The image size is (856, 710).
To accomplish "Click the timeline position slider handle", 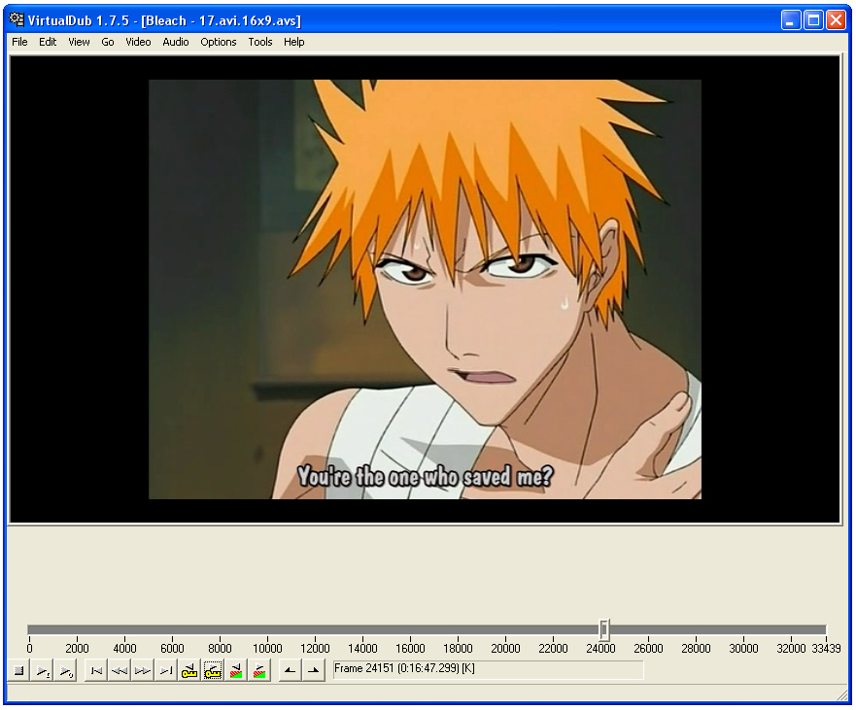I will pos(603,629).
